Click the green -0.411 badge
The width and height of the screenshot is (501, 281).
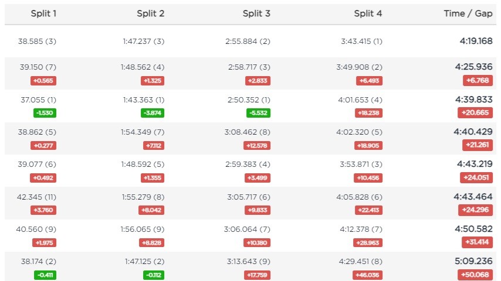(45, 275)
